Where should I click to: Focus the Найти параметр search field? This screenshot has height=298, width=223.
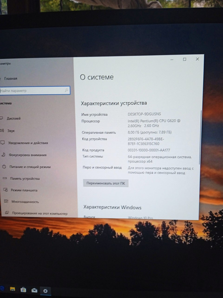pos(35,90)
